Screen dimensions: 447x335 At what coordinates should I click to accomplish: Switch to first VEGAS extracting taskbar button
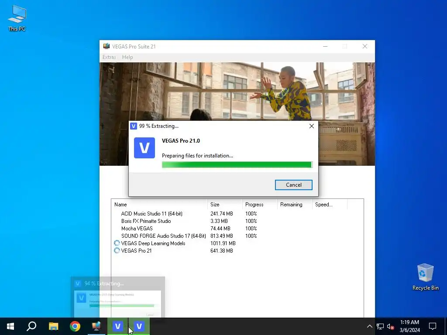[x=118, y=326]
